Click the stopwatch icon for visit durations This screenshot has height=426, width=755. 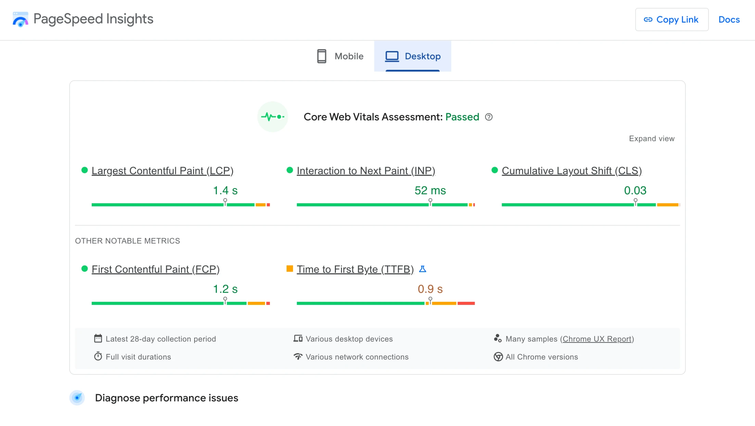click(x=98, y=356)
